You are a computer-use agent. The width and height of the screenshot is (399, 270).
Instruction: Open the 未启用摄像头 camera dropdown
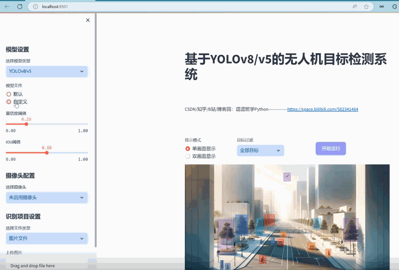click(46, 198)
